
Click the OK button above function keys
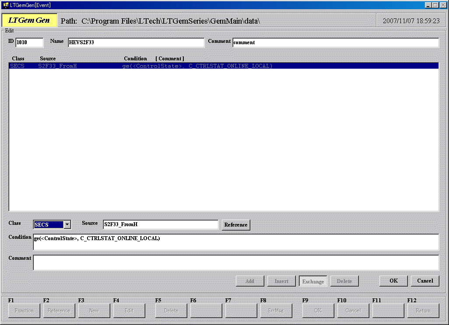coord(393,281)
